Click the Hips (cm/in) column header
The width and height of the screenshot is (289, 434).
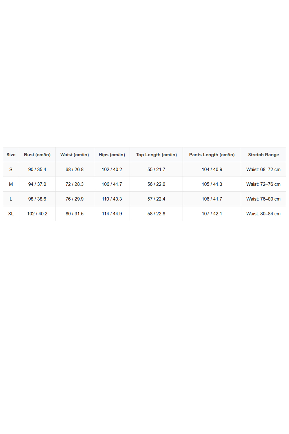click(x=112, y=155)
